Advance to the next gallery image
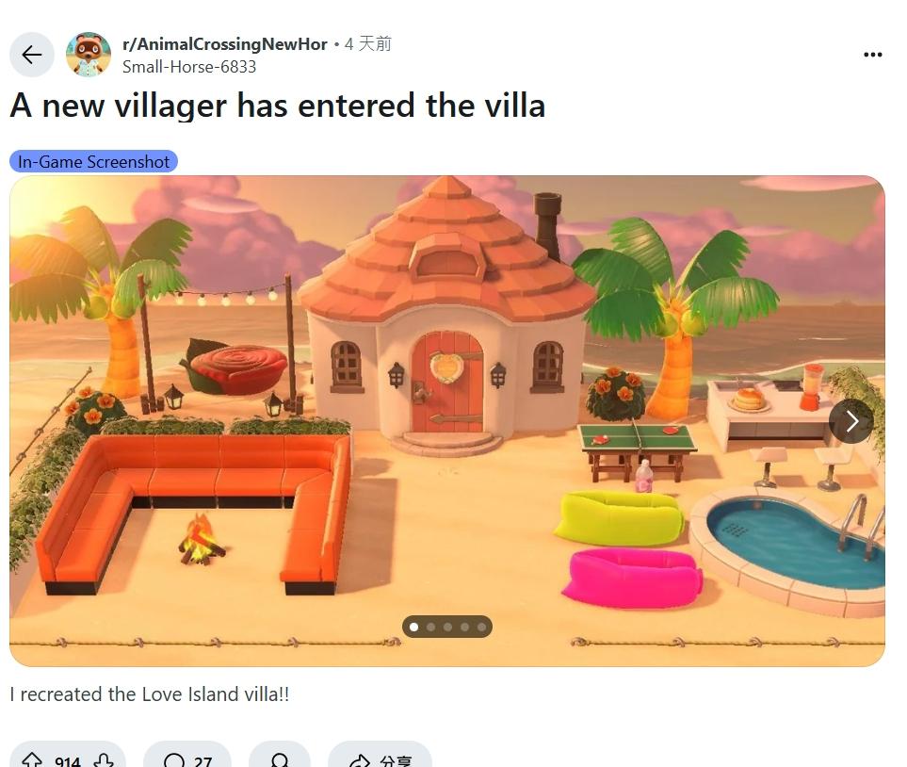The width and height of the screenshot is (907, 767). [850, 421]
